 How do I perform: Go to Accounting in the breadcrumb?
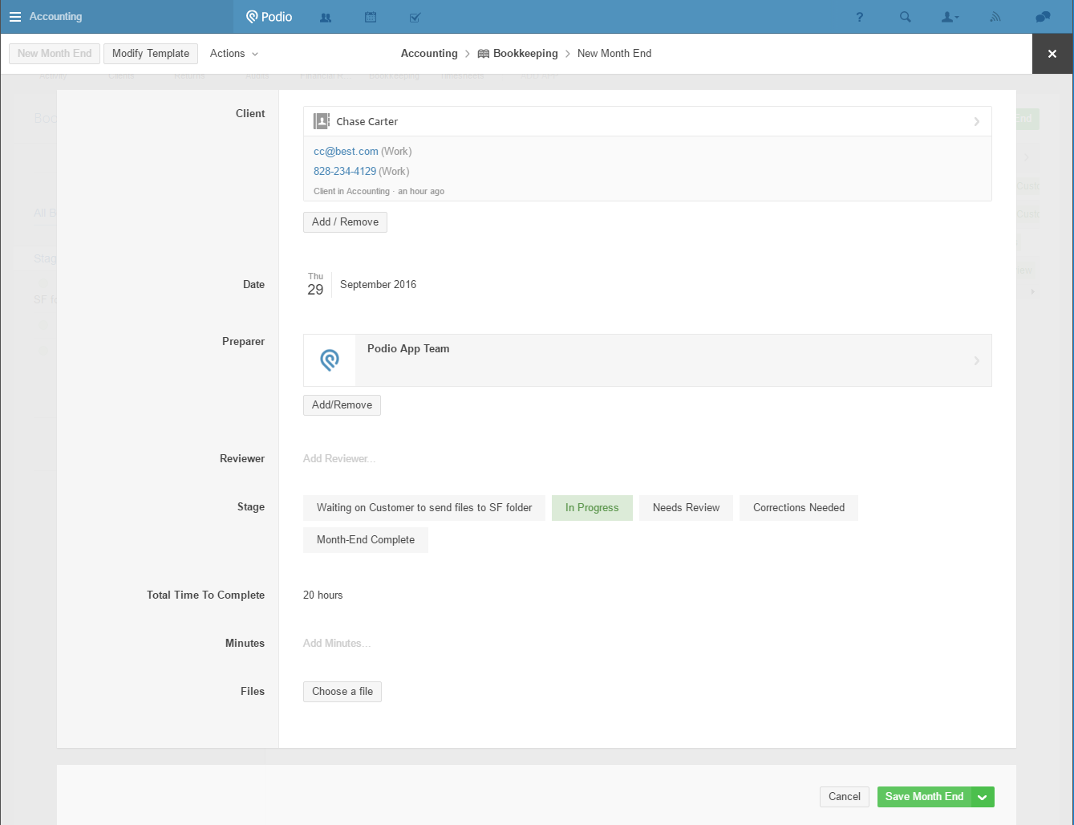click(x=429, y=54)
